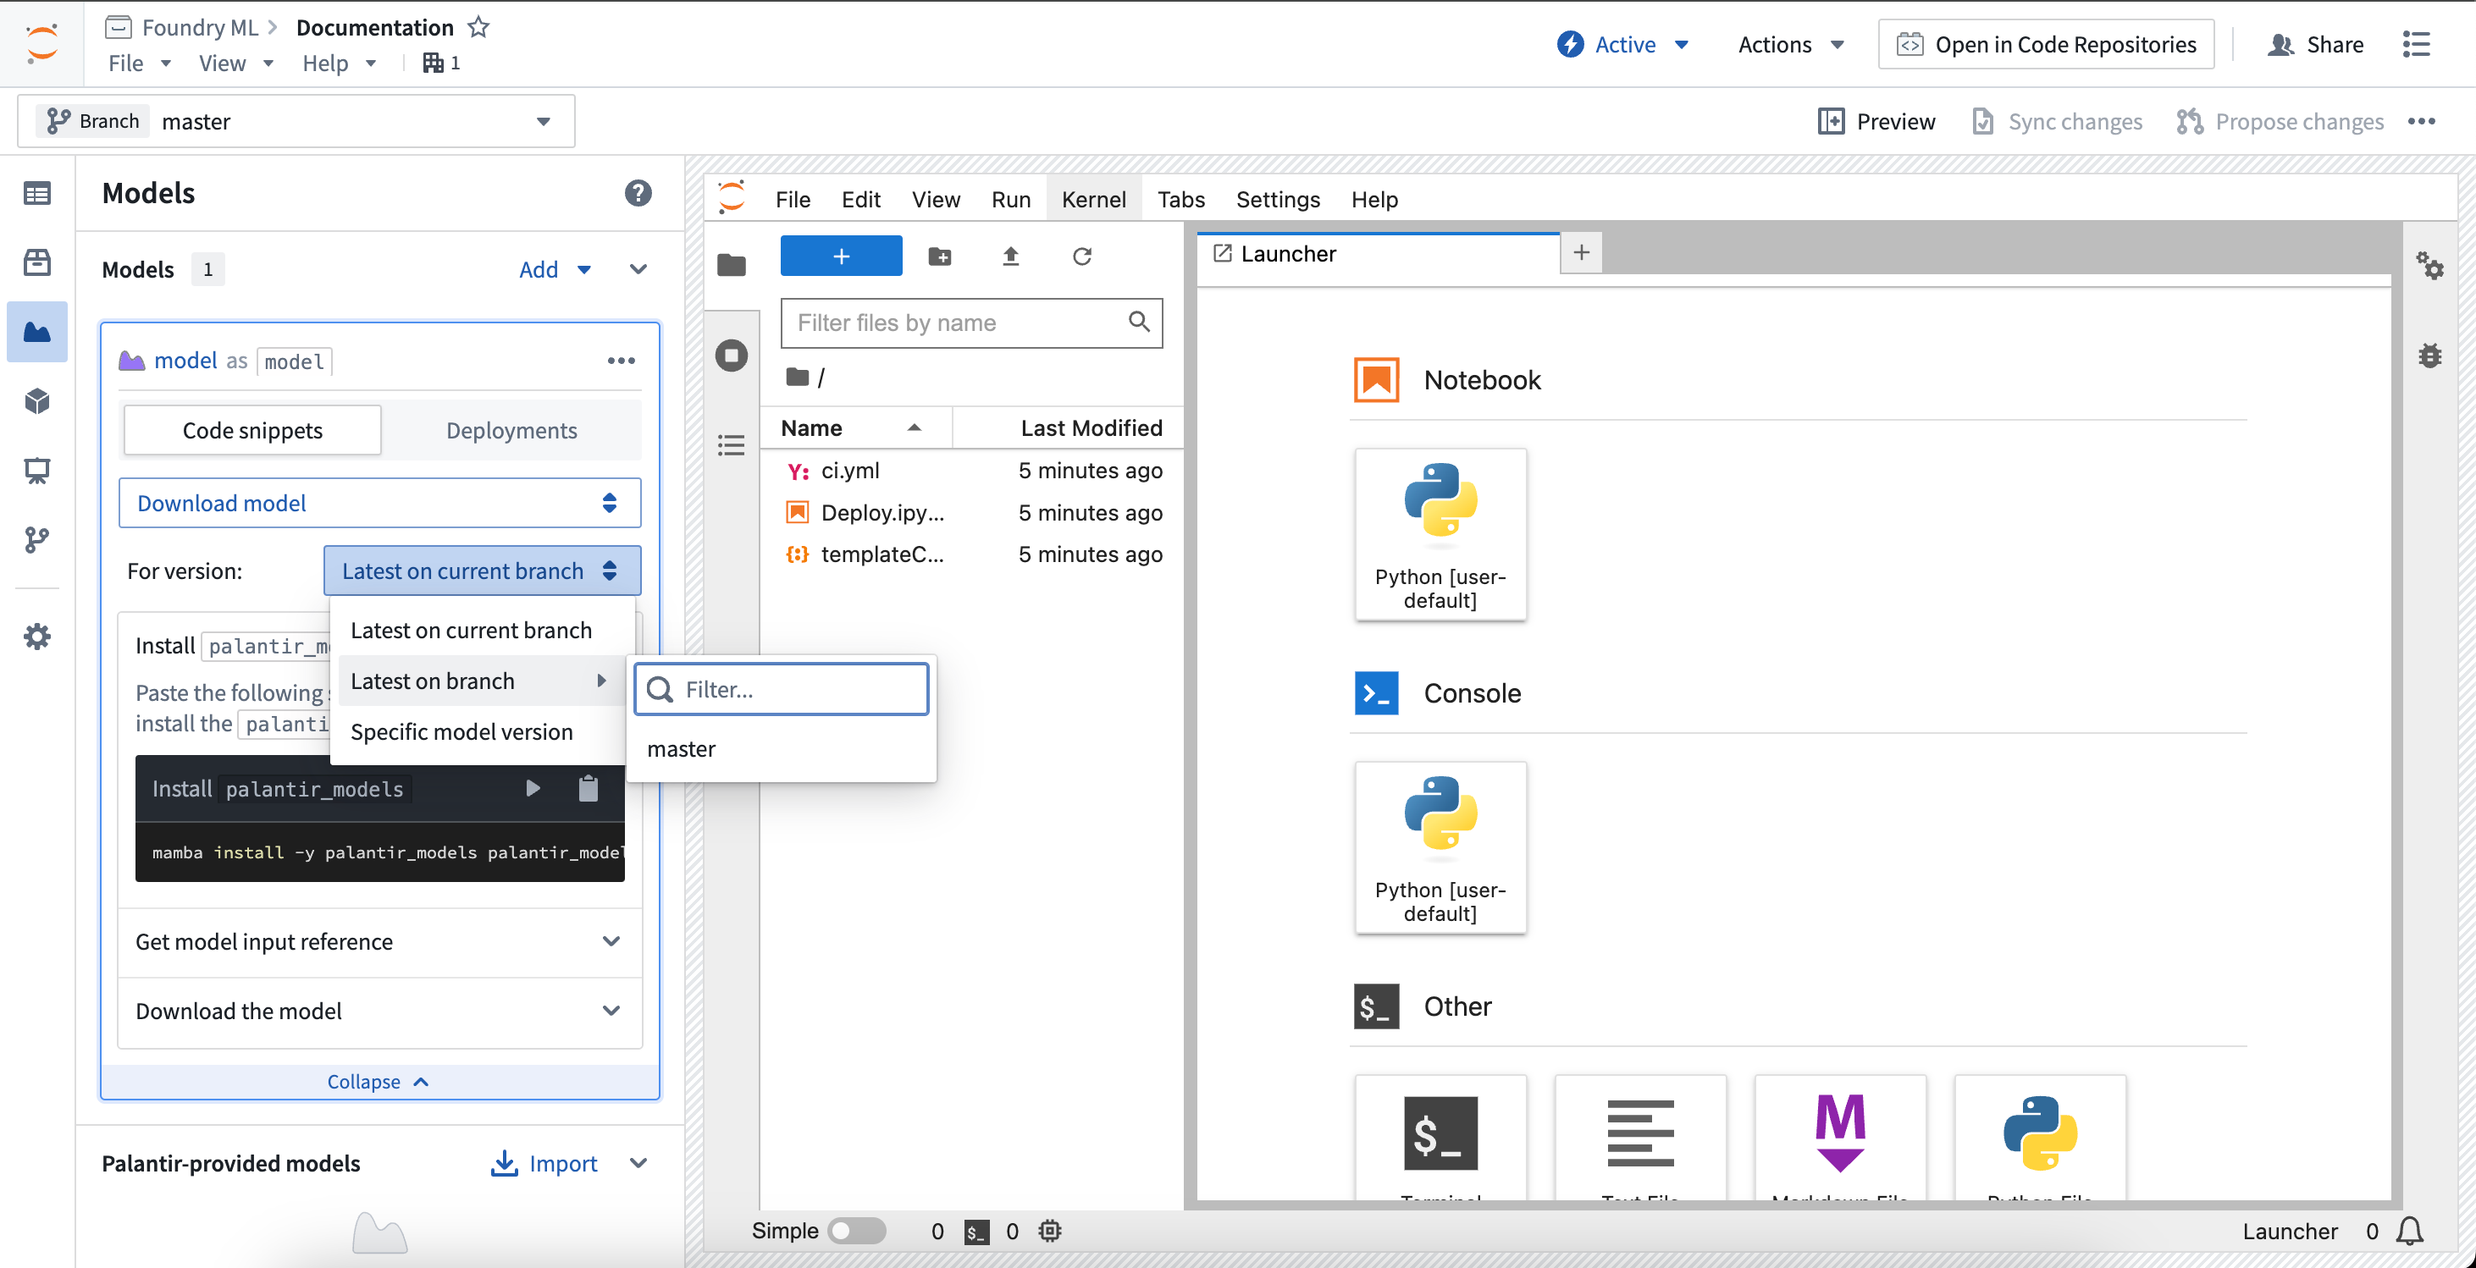
Task: Click the Code snippets tab
Action: (252, 428)
